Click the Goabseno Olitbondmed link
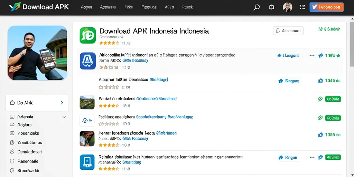The image size is (354, 177). click(x=157, y=99)
